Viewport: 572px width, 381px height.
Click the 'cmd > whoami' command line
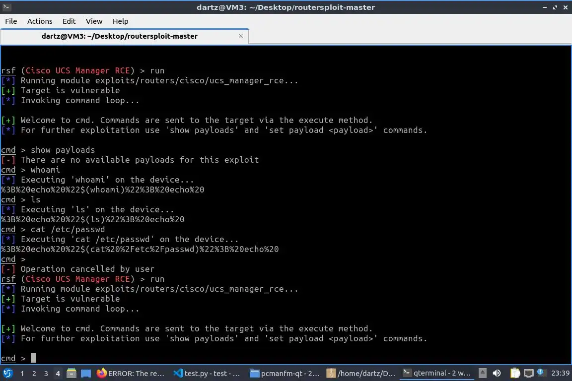point(31,170)
